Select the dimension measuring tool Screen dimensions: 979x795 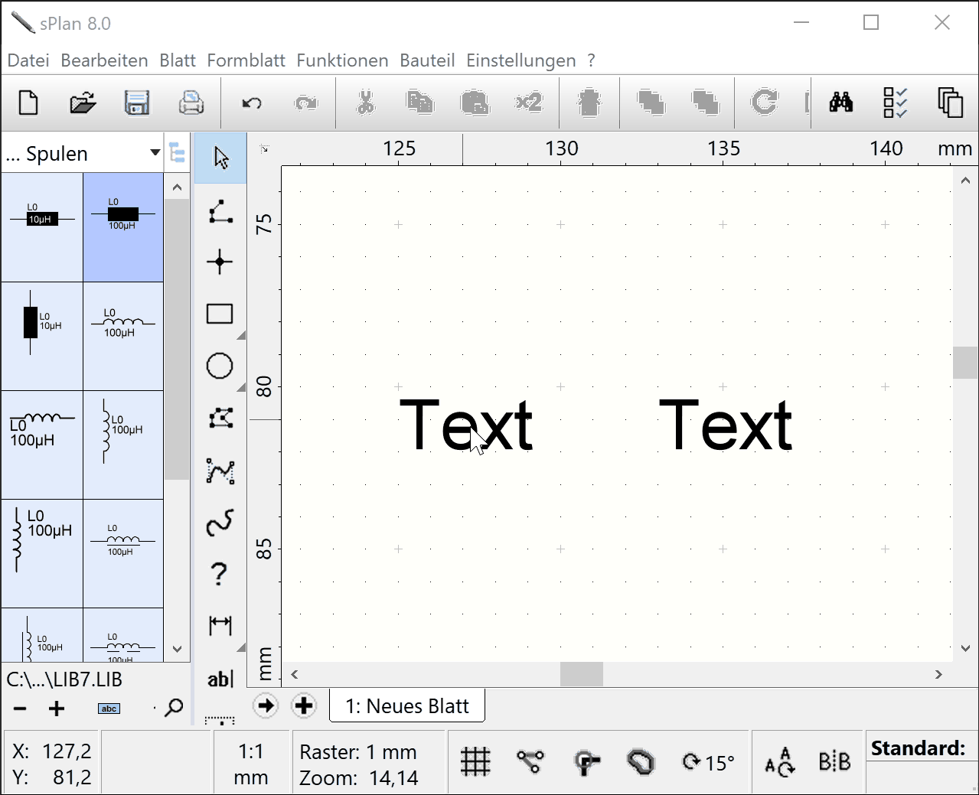coord(220,626)
